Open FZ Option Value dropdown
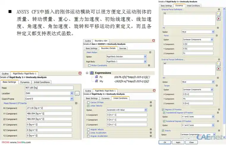Image resolution: width=226 pixels, height=145 pixels. pyautogui.click(x=213, y=32)
